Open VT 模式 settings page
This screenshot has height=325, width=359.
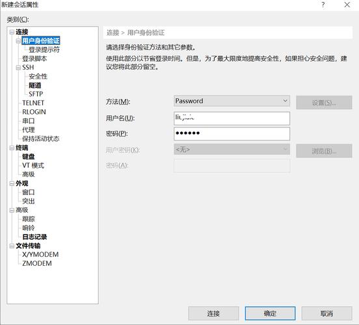coord(33,166)
